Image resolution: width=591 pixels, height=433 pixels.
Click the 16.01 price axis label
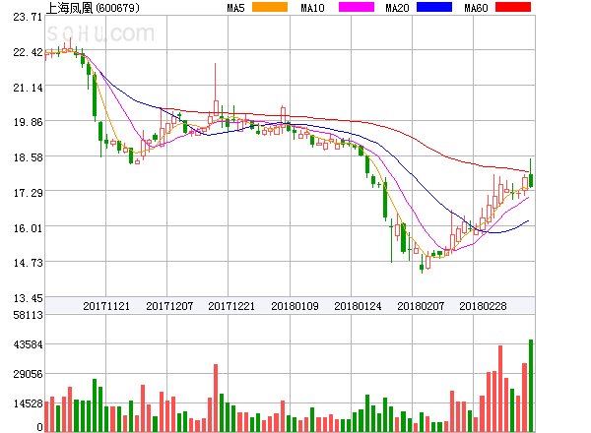(28, 228)
